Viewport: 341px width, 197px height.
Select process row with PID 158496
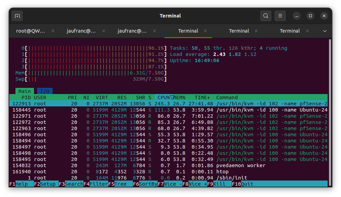point(168,135)
